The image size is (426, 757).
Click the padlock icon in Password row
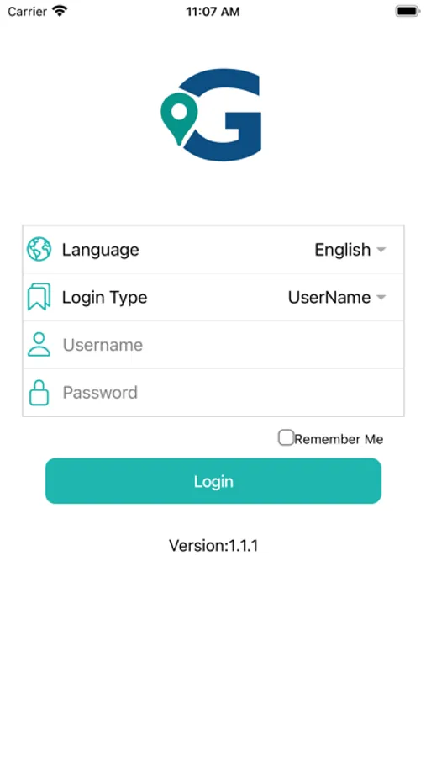pos(39,392)
